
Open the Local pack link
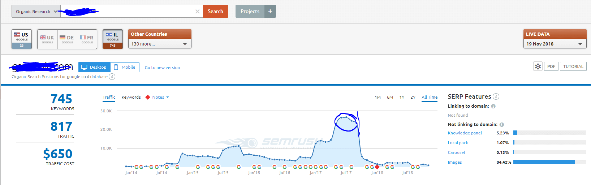click(x=458, y=143)
